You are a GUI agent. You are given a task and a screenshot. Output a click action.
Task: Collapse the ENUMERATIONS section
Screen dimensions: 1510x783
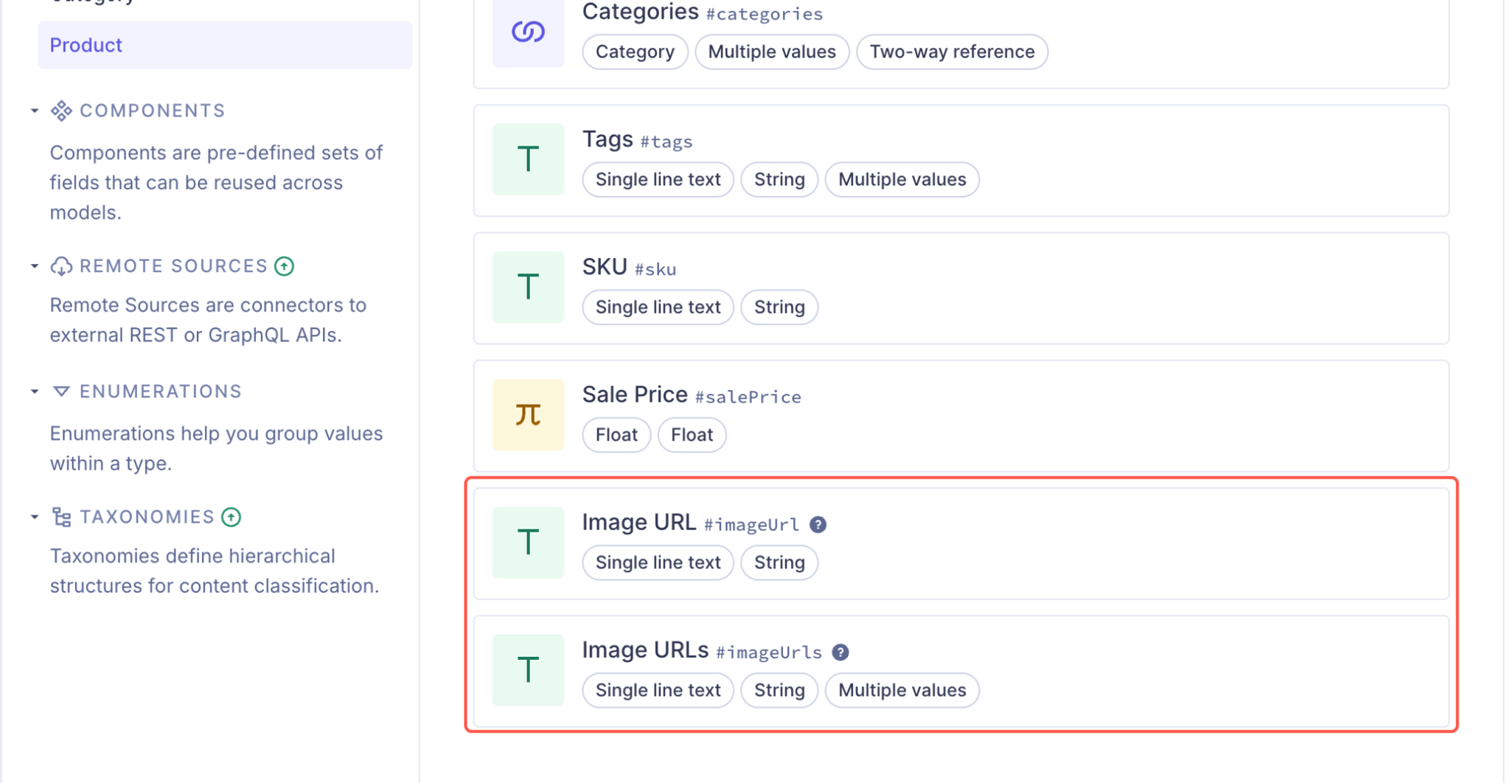coord(34,391)
